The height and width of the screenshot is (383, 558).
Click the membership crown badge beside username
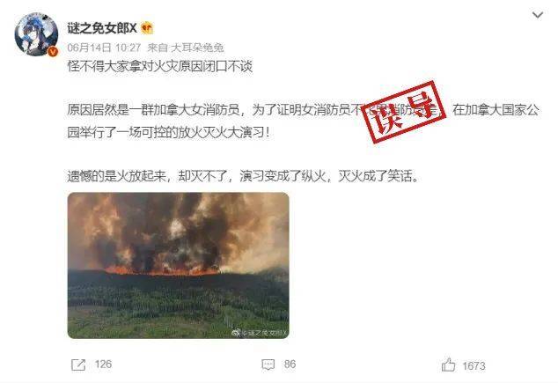[147, 28]
